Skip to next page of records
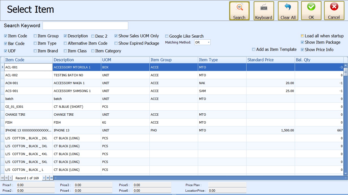 [x=48, y=178]
